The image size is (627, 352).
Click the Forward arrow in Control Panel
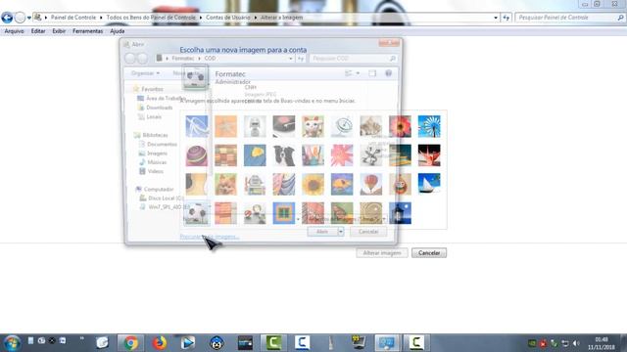coord(20,18)
